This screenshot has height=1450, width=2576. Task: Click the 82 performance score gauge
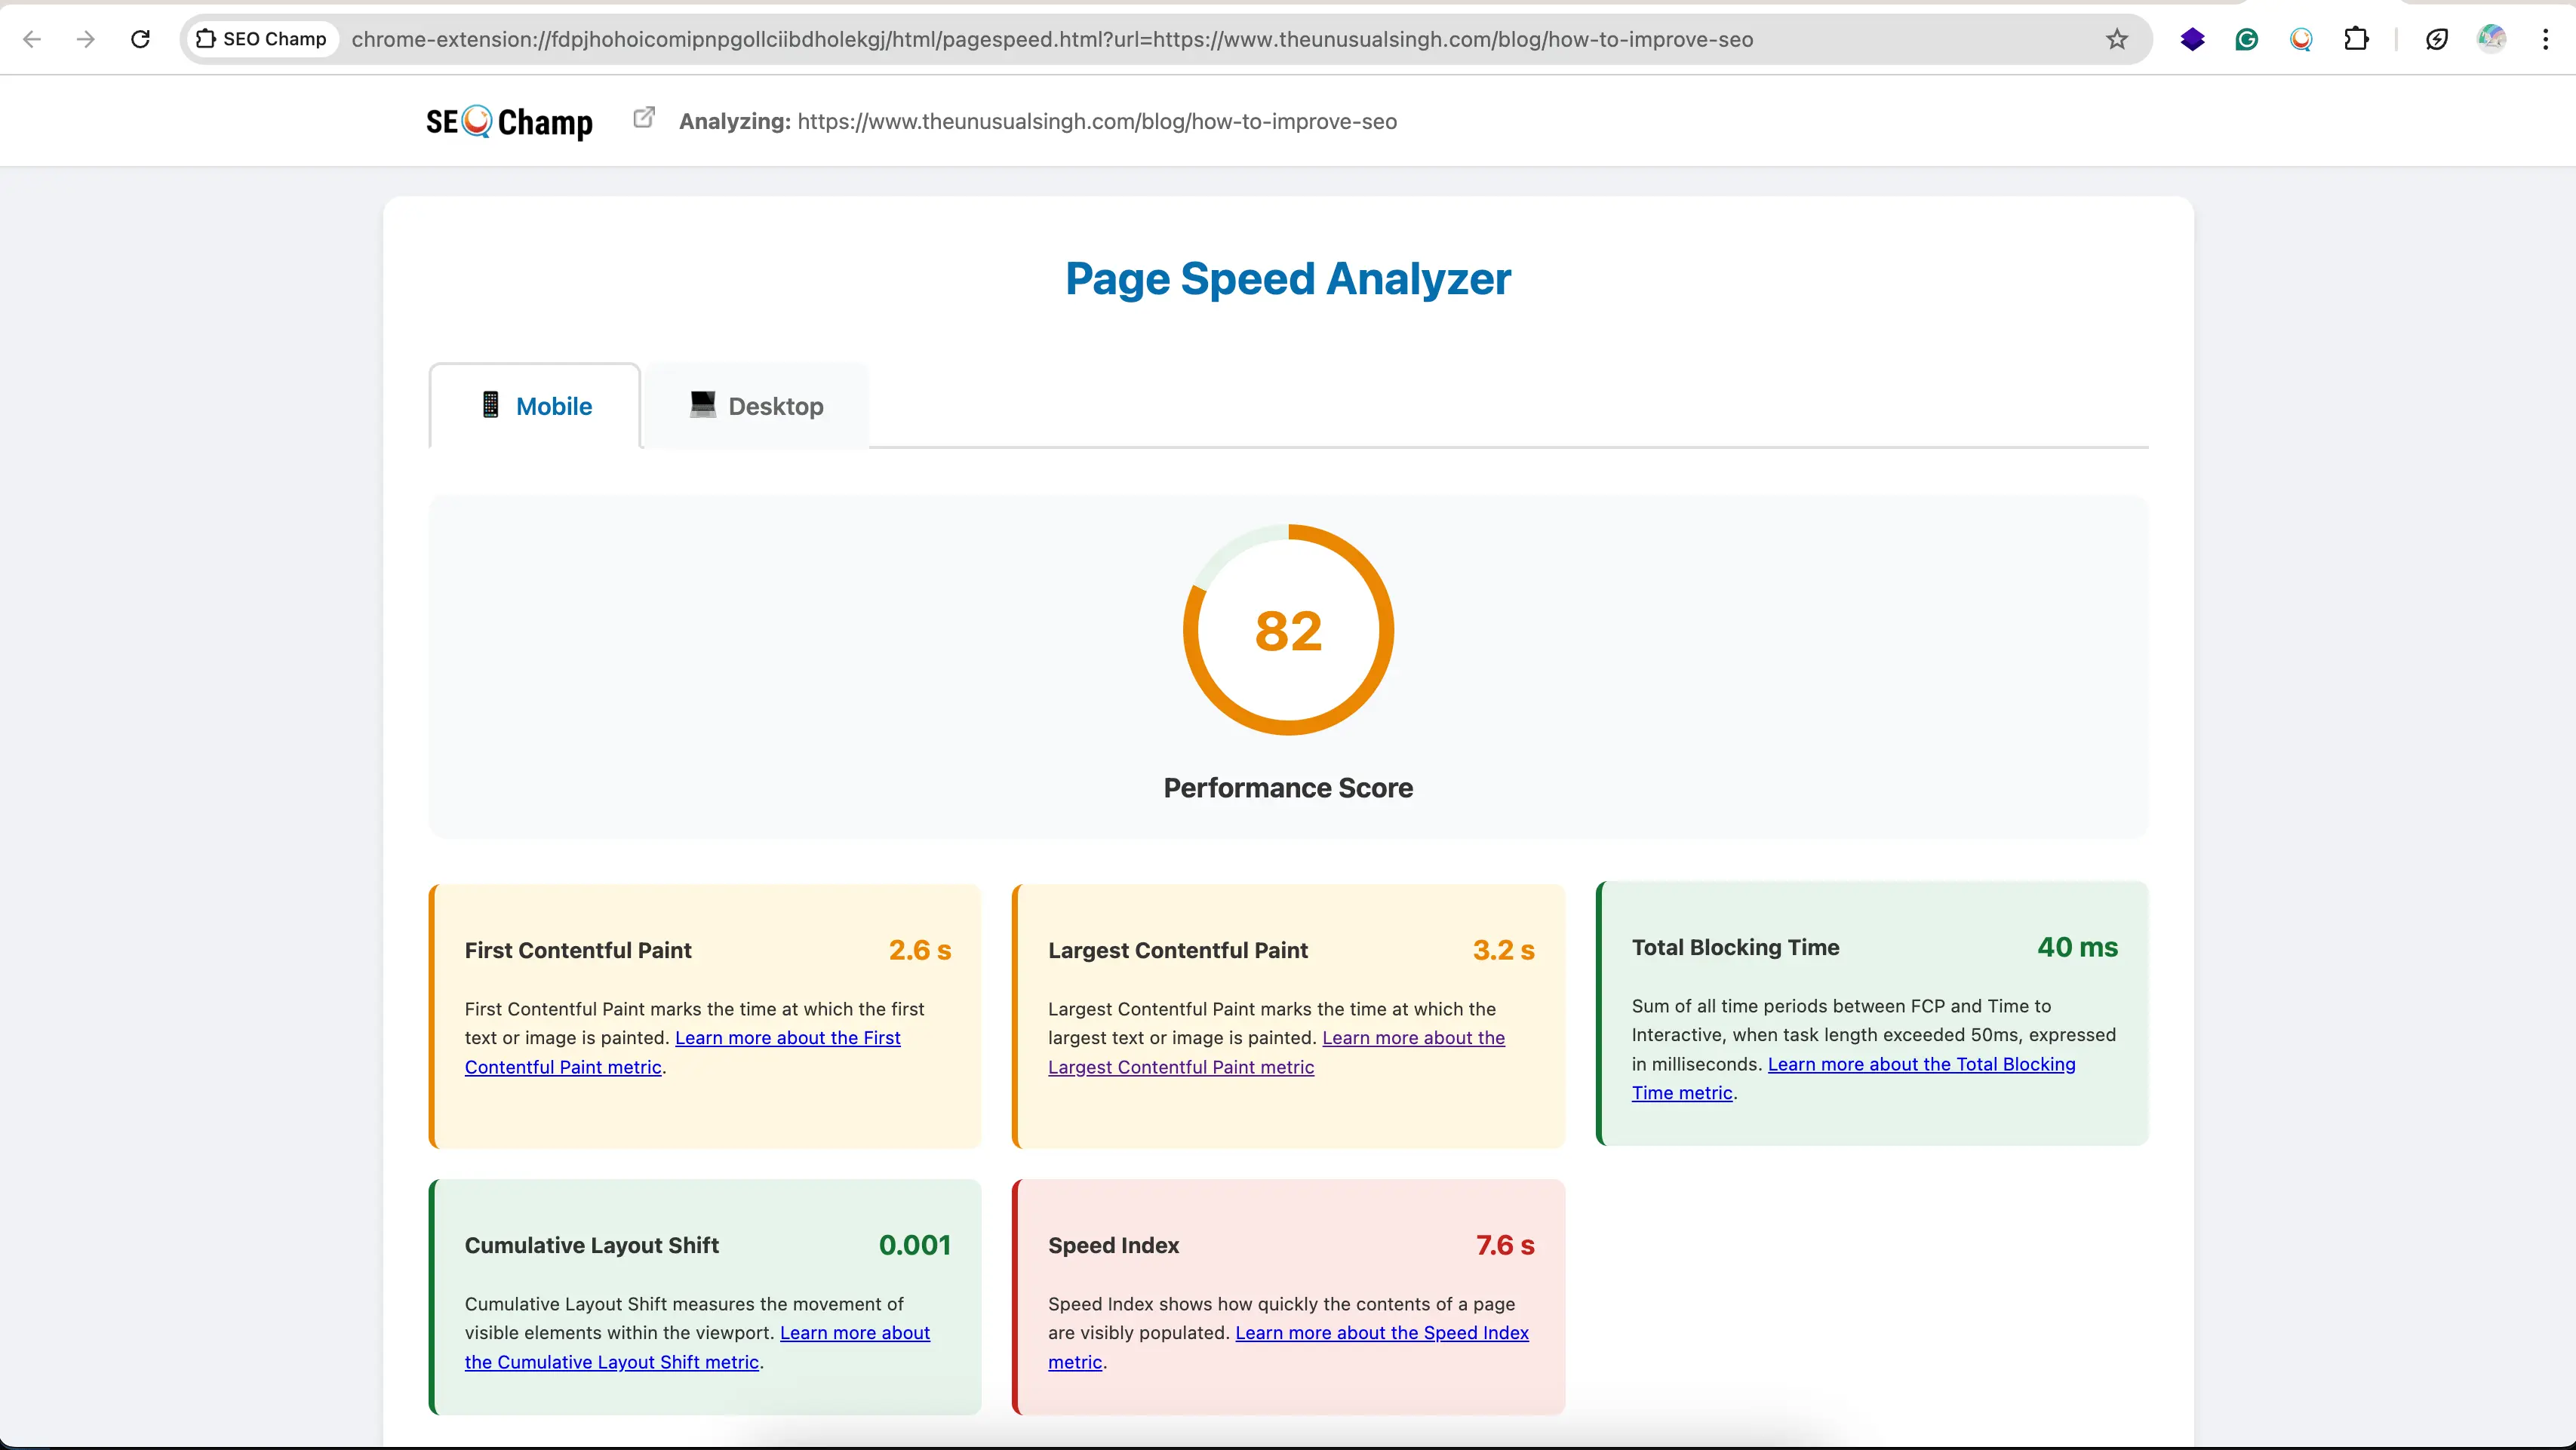1288,630
